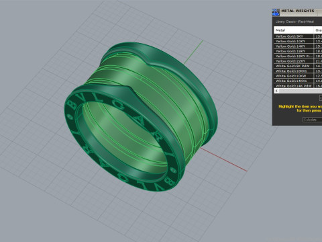
Task: Click the Metal Weights panel scale icon
Action: click(x=276, y=12)
